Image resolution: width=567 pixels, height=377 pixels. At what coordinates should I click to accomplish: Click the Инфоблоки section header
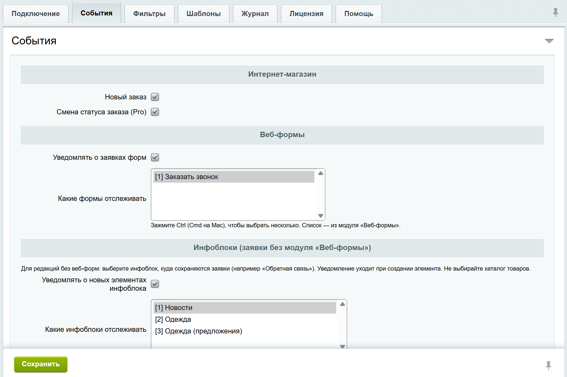pos(282,248)
